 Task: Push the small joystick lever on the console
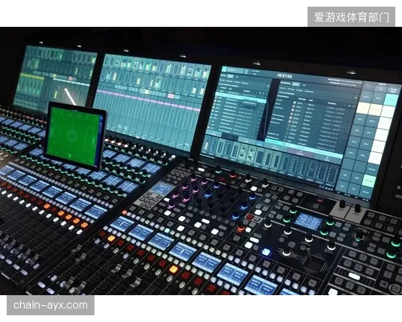coord(310,255)
